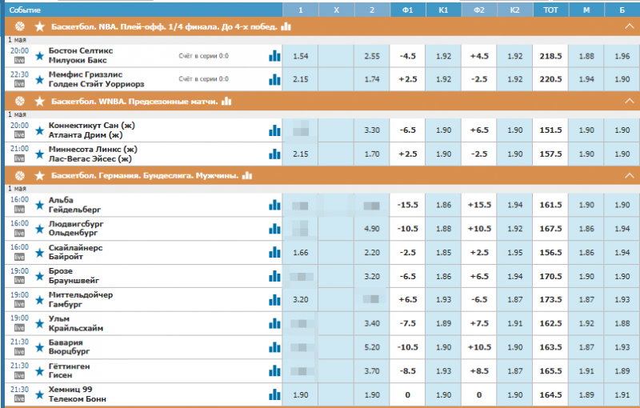Image resolution: width=640 pixels, height=408 pixels.
Task: Toggle favorite star for Коннектикут Сан match
Action: [x=39, y=130]
